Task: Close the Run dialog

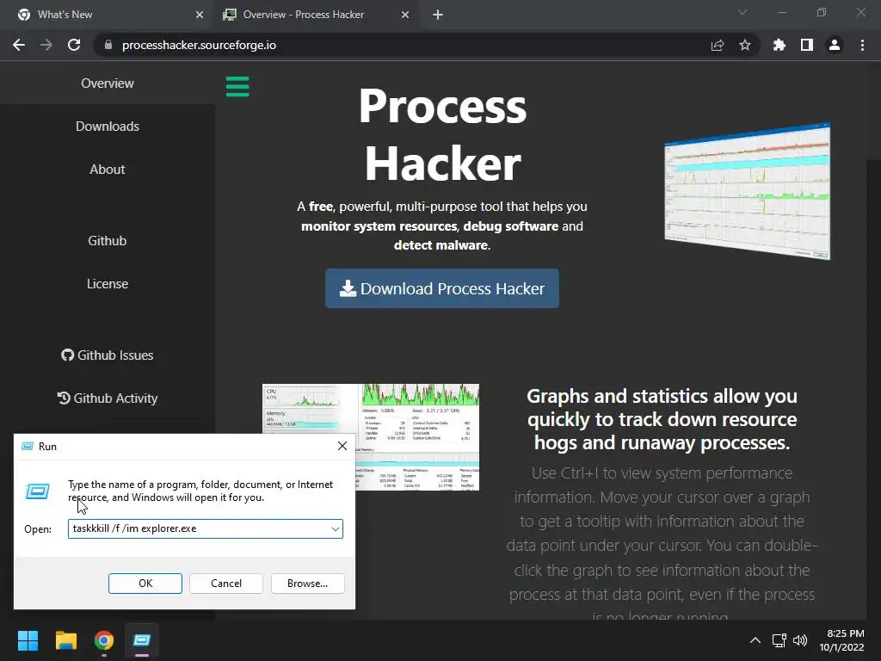Action: 342,446
